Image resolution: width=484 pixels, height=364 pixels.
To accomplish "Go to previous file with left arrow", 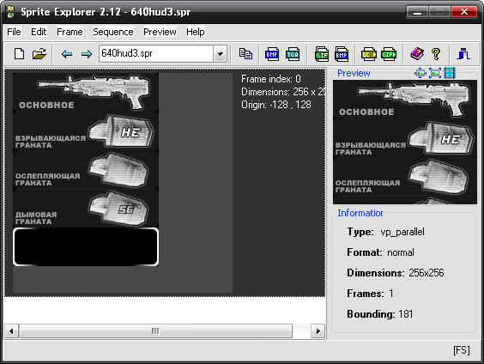I will pos(67,54).
